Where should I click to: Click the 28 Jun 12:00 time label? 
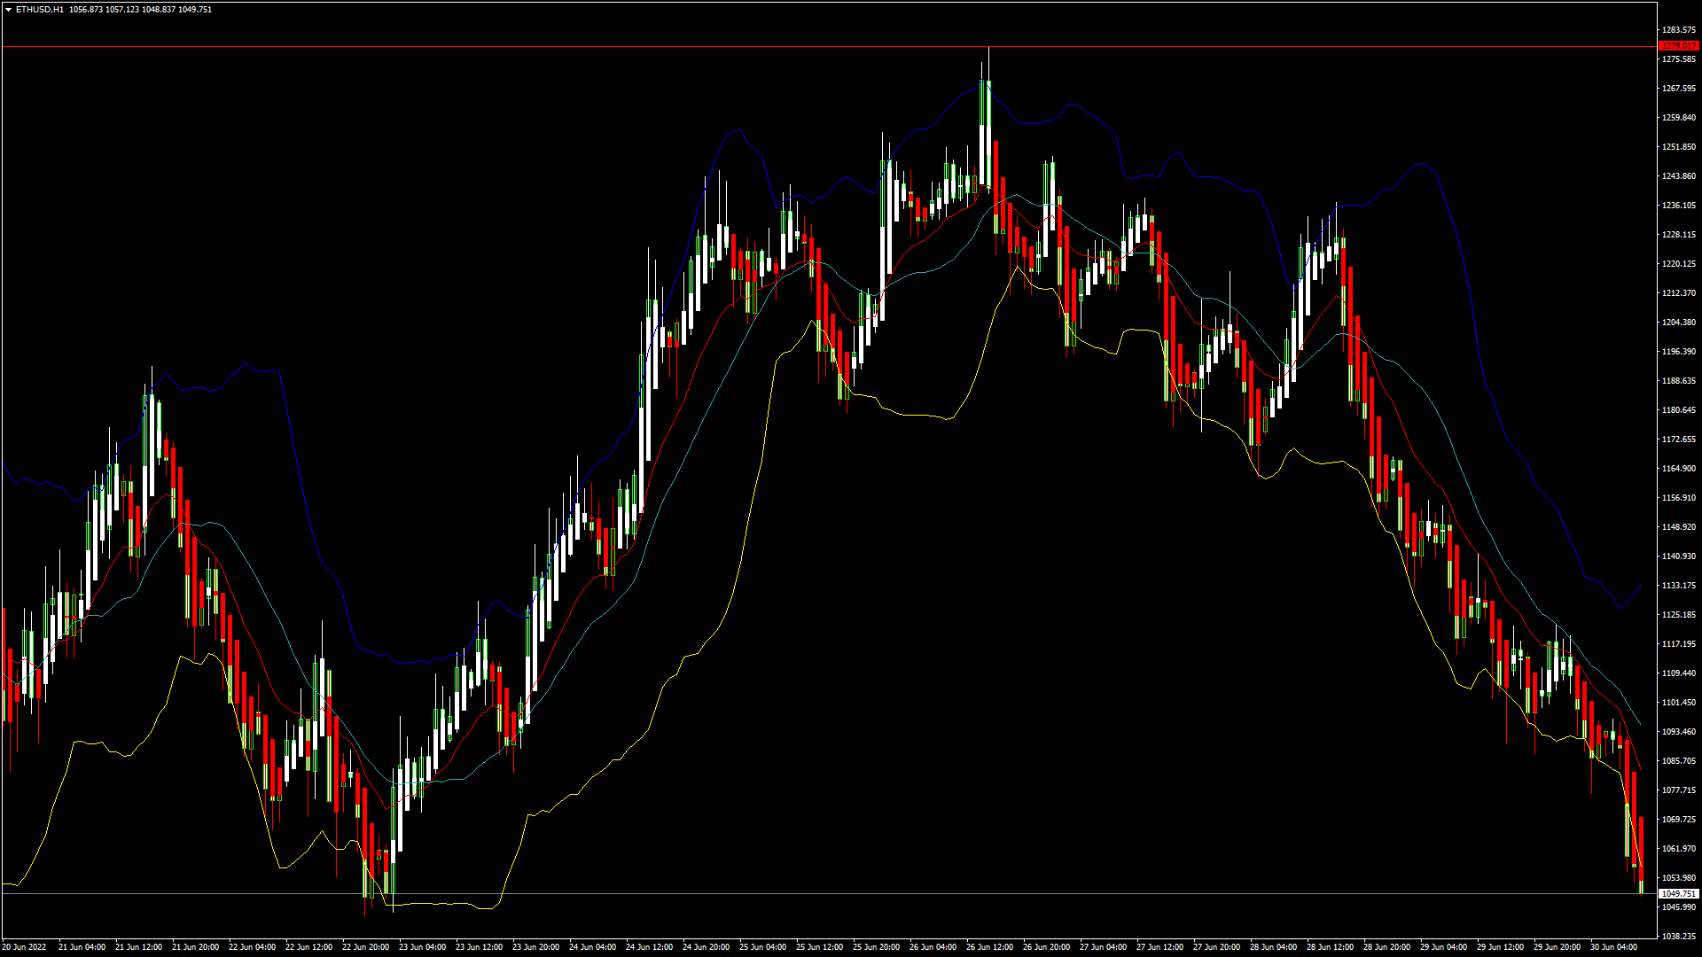pos(1330,947)
